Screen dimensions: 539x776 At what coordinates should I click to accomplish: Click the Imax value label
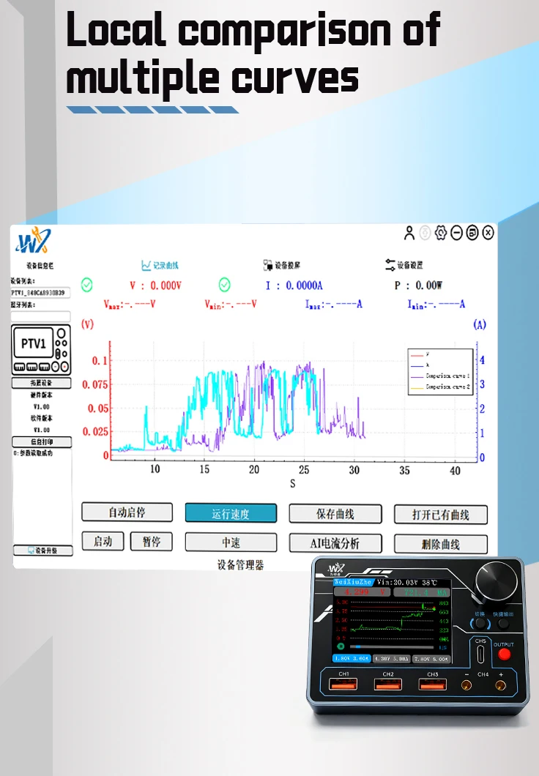[x=334, y=304]
